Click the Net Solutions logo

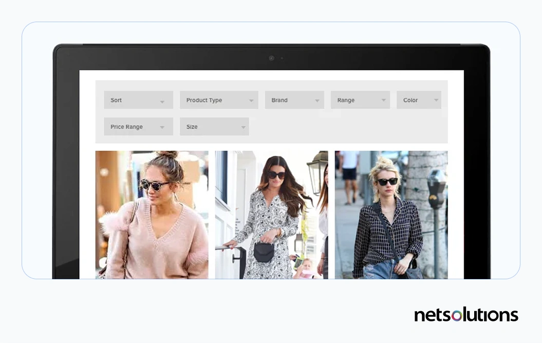point(466,314)
